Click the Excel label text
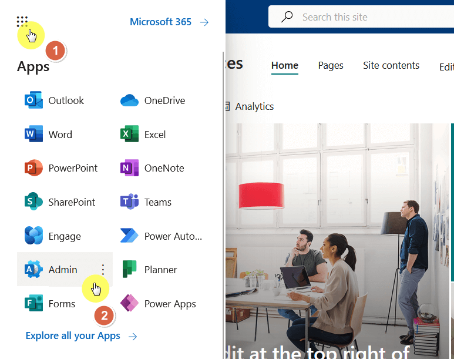Image resolution: width=454 pixels, height=359 pixels. coord(155,134)
